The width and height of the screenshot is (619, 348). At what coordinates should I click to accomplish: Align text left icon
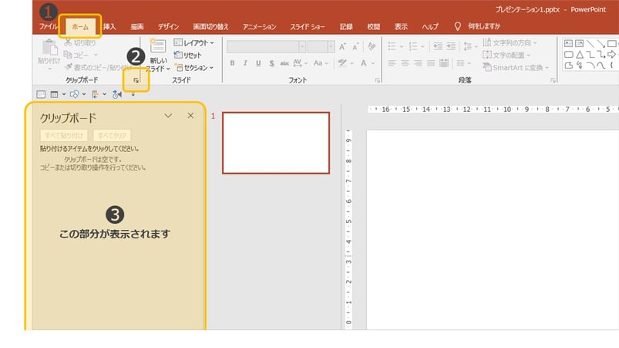392,63
